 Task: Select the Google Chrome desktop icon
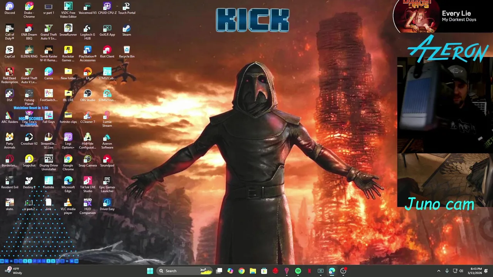(x=68, y=163)
